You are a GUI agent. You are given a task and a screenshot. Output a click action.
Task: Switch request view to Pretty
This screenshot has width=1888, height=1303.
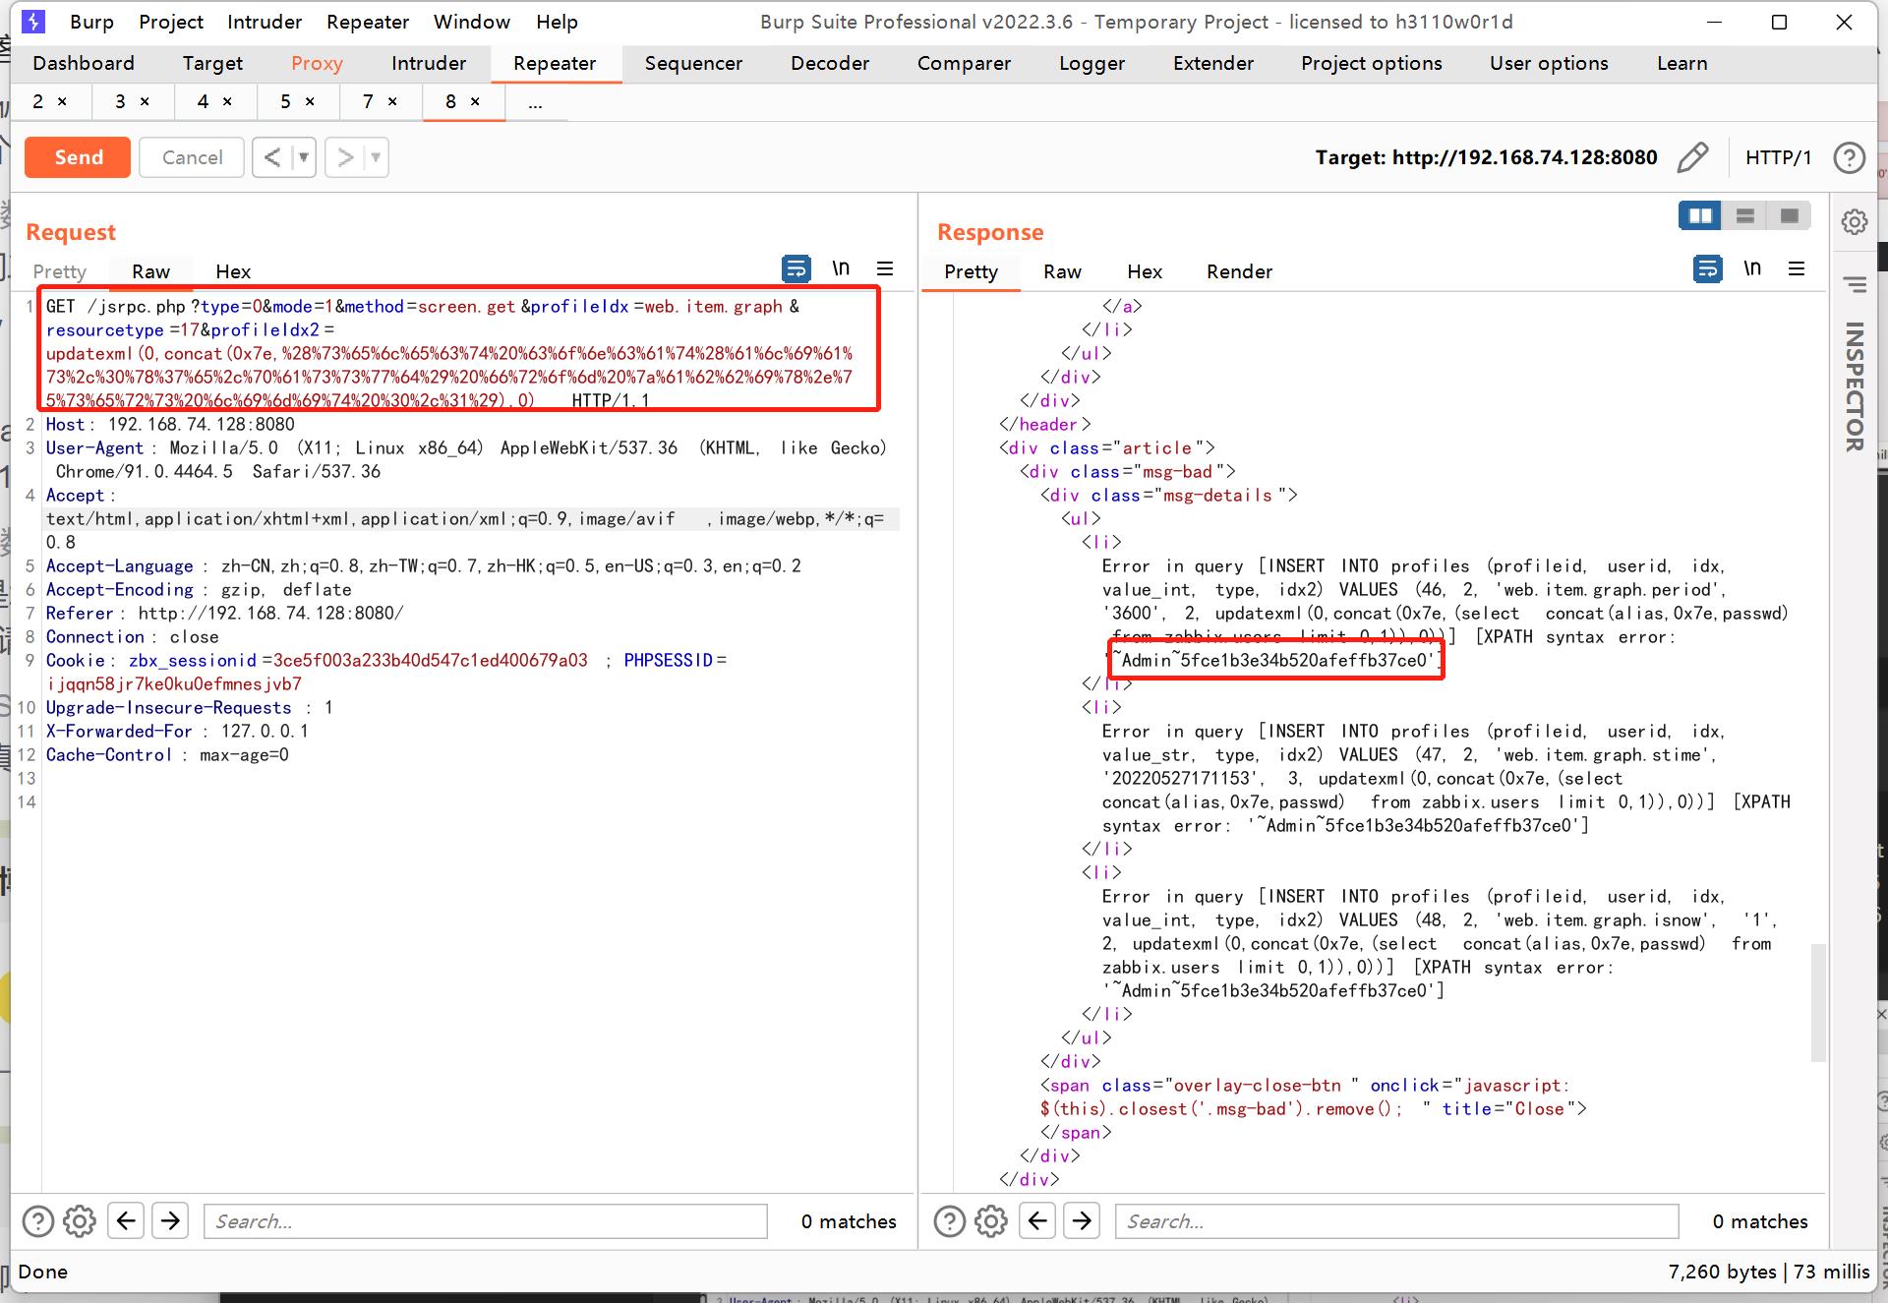[59, 271]
